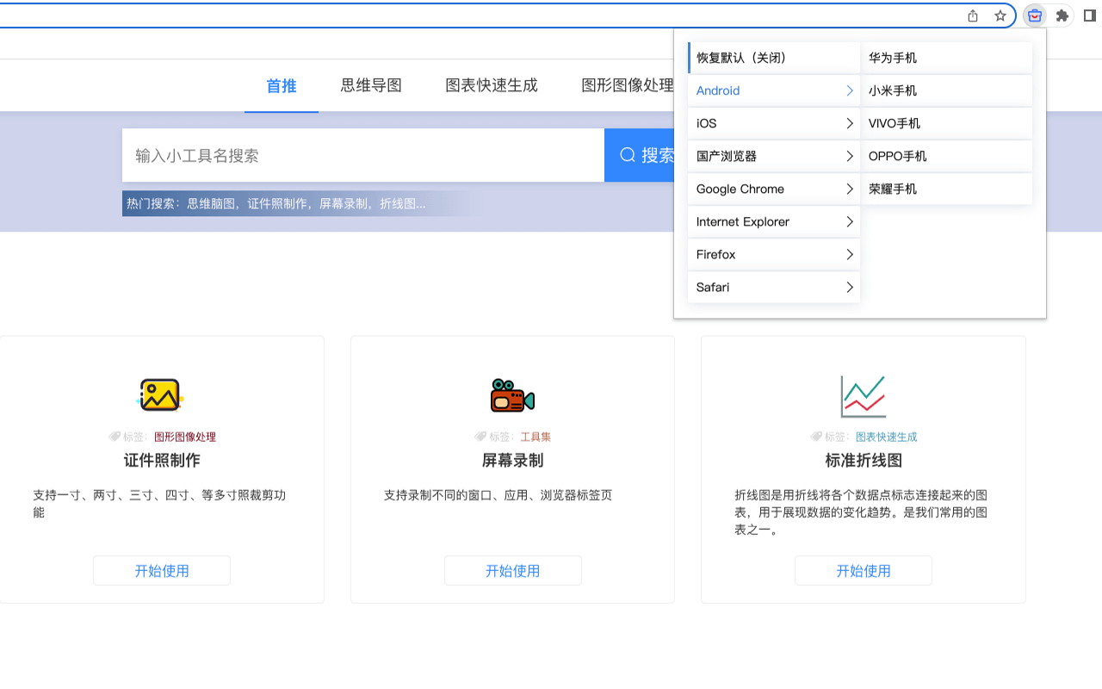This screenshot has height=689, width=1102.
Task: Click the 支持一寸、两寸 description text
Action: coord(159,504)
